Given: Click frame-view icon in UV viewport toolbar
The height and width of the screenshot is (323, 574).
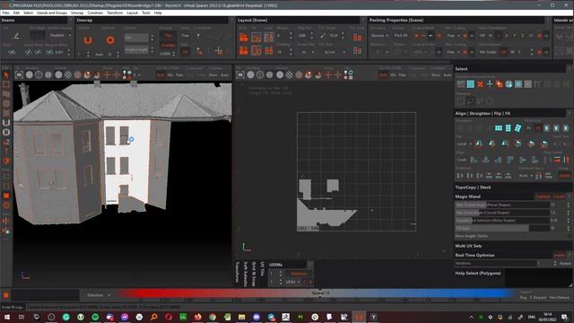Looking at the screenshot, I should pos(240,74).
